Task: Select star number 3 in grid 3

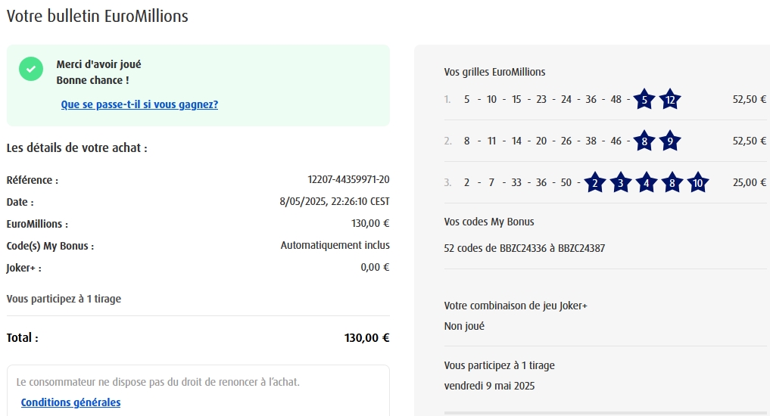Action: 621,182
